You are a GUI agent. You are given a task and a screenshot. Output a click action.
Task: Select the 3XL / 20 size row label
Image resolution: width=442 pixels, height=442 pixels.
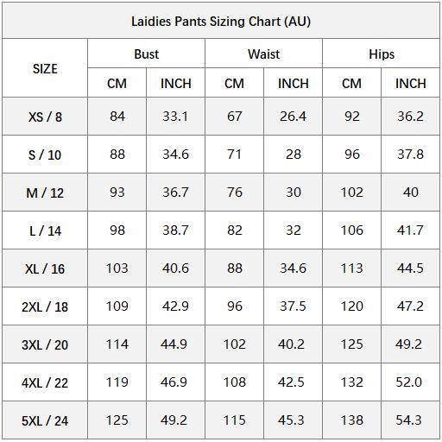tap(45, 344)
